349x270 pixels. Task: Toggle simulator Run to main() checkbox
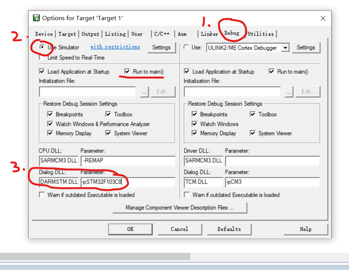[x=127, y=71]
